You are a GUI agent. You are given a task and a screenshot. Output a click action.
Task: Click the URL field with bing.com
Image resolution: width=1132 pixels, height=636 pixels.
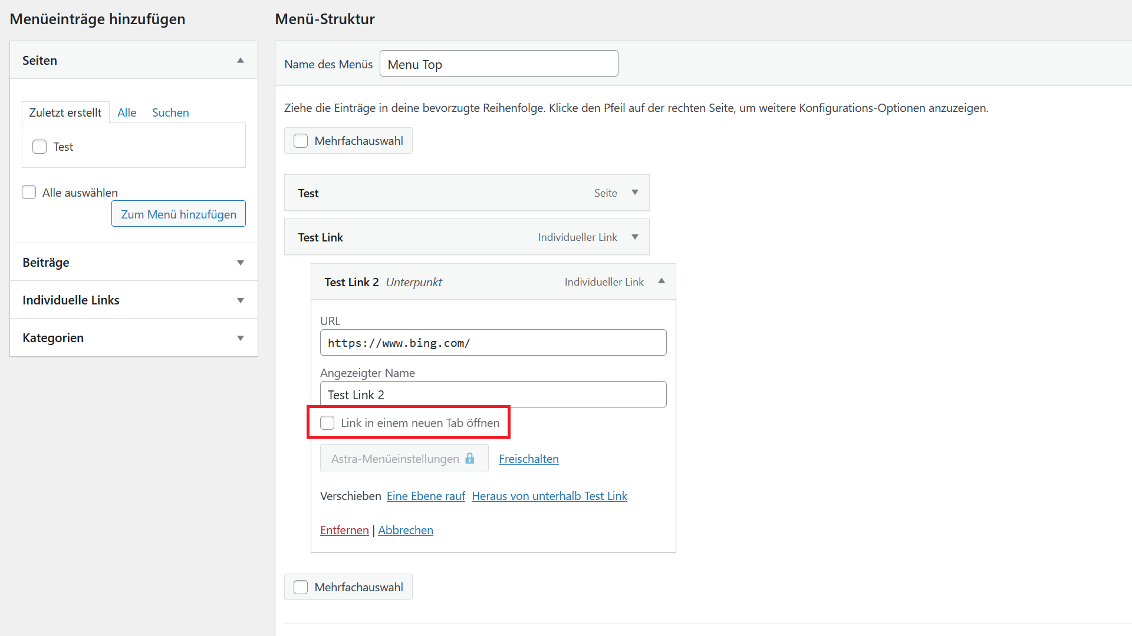[x=493, y=343]
